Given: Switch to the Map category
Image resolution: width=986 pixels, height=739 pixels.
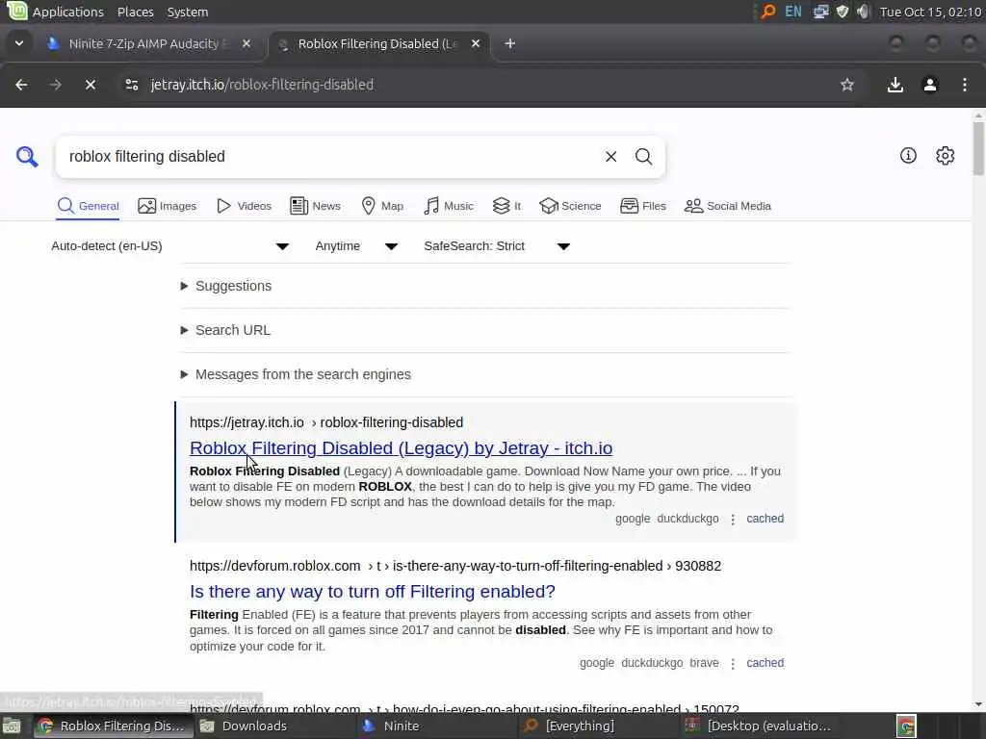Looking at the screenshot, I should click(x=381, y=206).
